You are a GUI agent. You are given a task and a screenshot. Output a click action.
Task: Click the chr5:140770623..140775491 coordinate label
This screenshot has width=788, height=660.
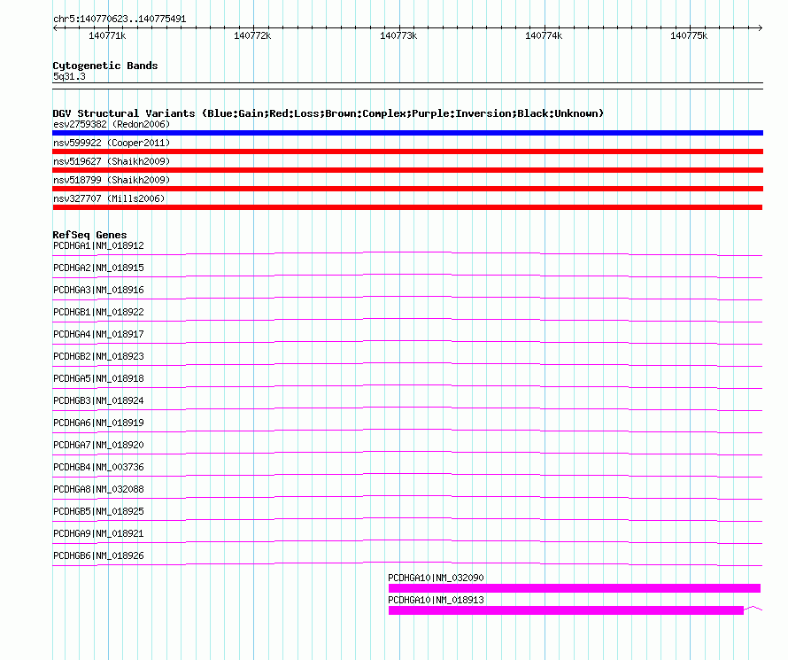(x=120, y=19)
